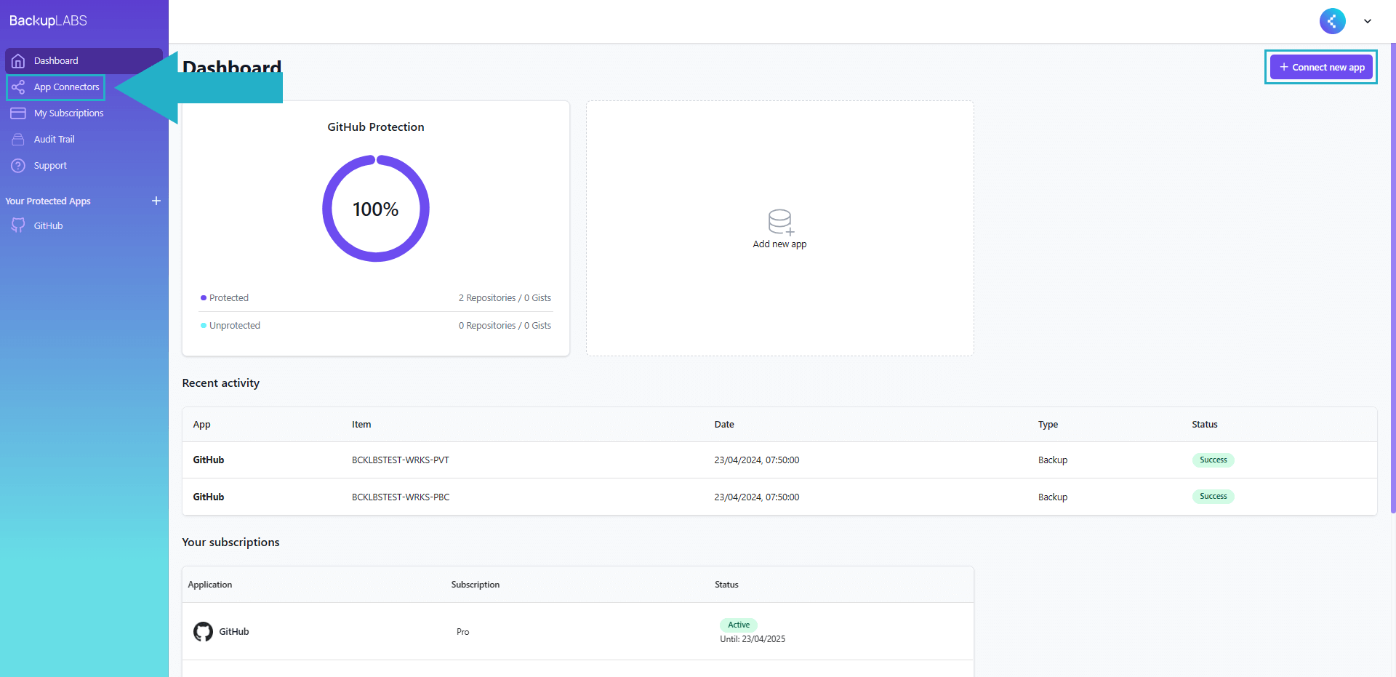The width and height of the screenshot is (1396, 677).
Task: Click the Protected legend purple dot
Action: click(204, 298)
